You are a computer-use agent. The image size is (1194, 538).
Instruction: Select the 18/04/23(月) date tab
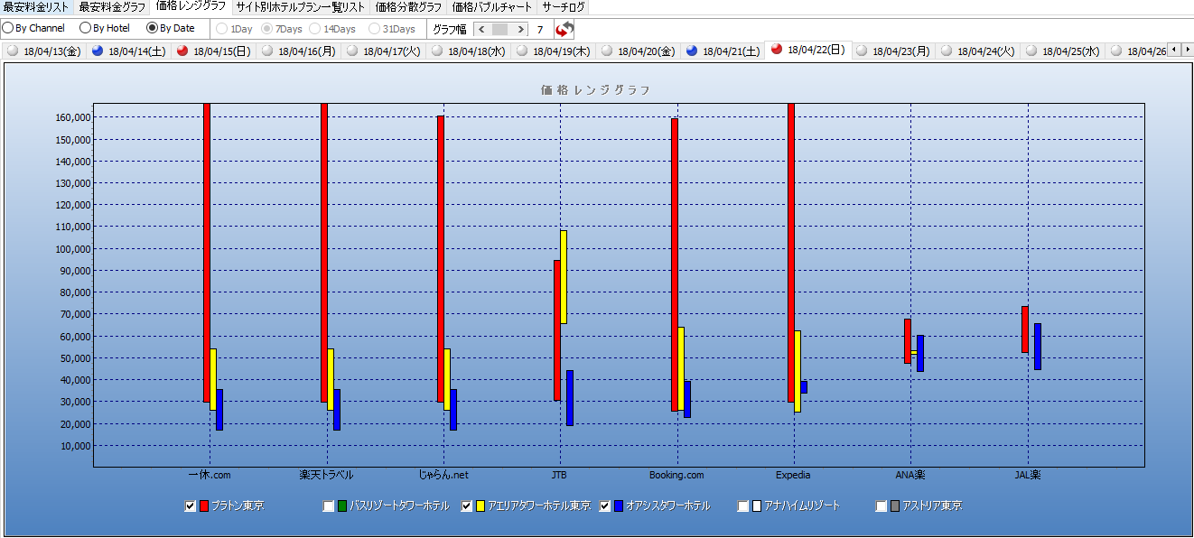pos(894,51)
